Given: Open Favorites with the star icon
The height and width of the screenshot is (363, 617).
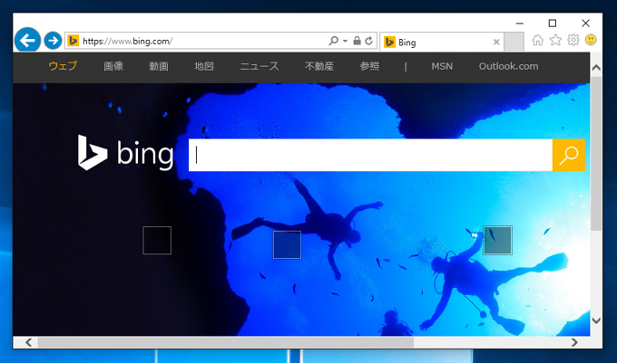Looking at the screenshot, I should [x=555, y=40].
